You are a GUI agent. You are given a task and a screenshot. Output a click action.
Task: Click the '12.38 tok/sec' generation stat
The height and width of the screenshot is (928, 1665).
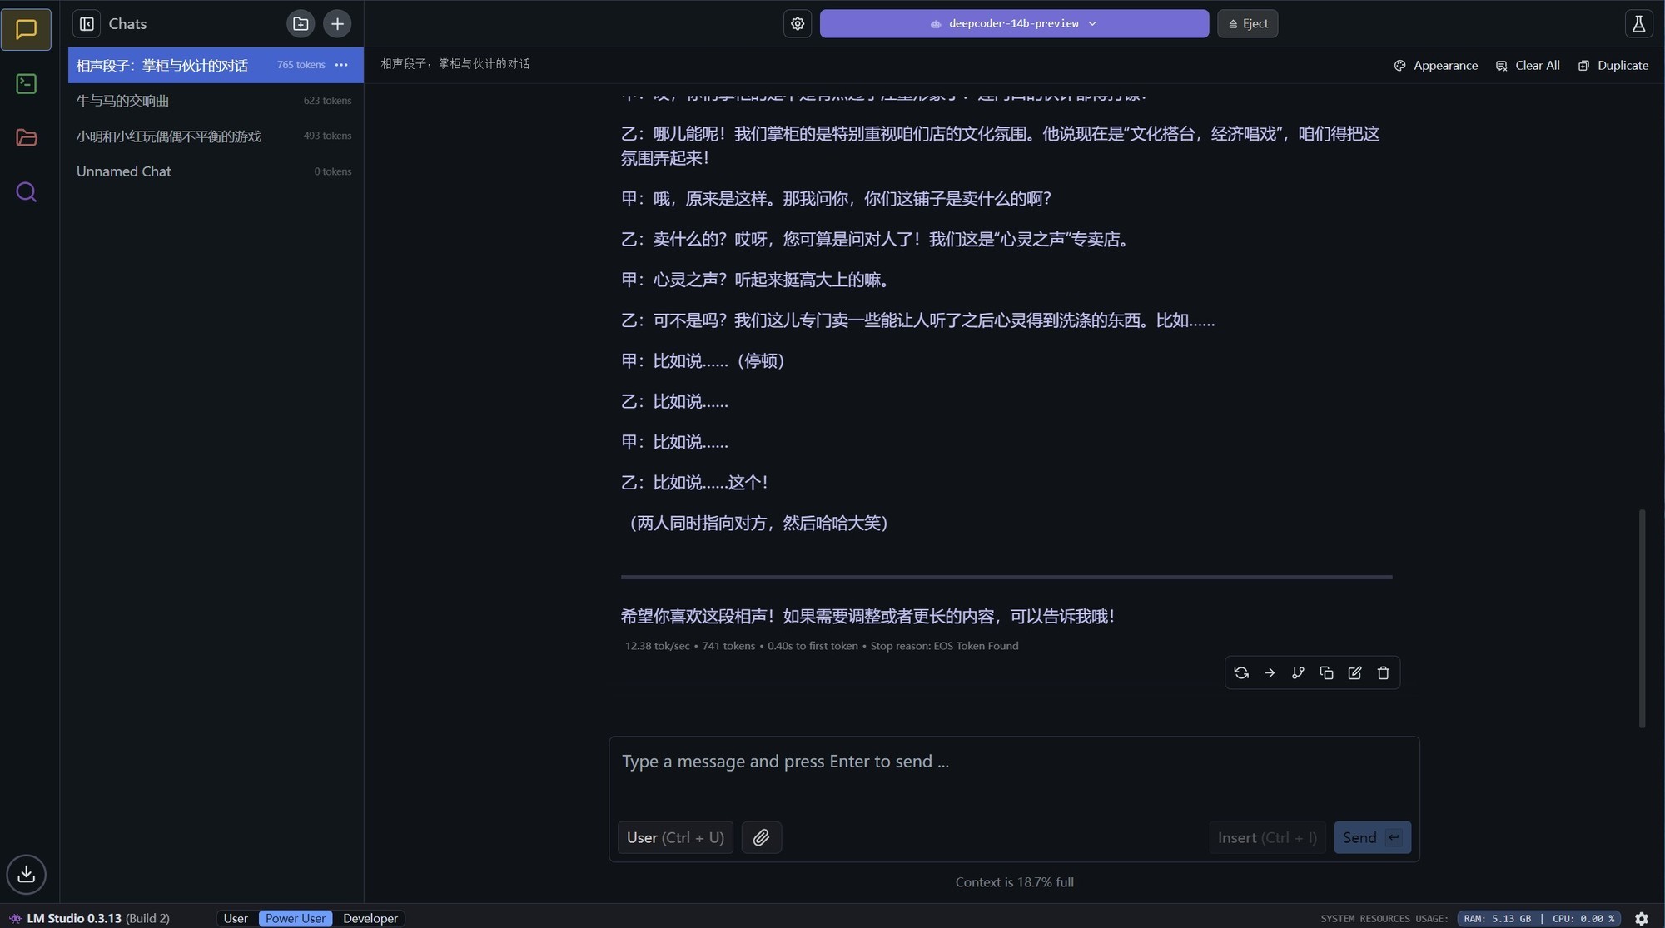pos(657,646)
